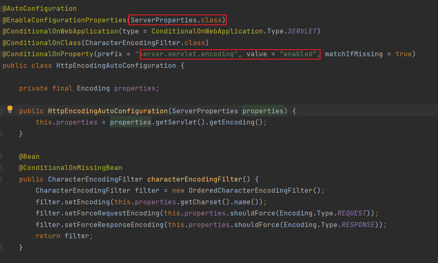438x263 pixels.
Task: Click the ServerProperties constructor parameter type
Action: coord(205,111)
